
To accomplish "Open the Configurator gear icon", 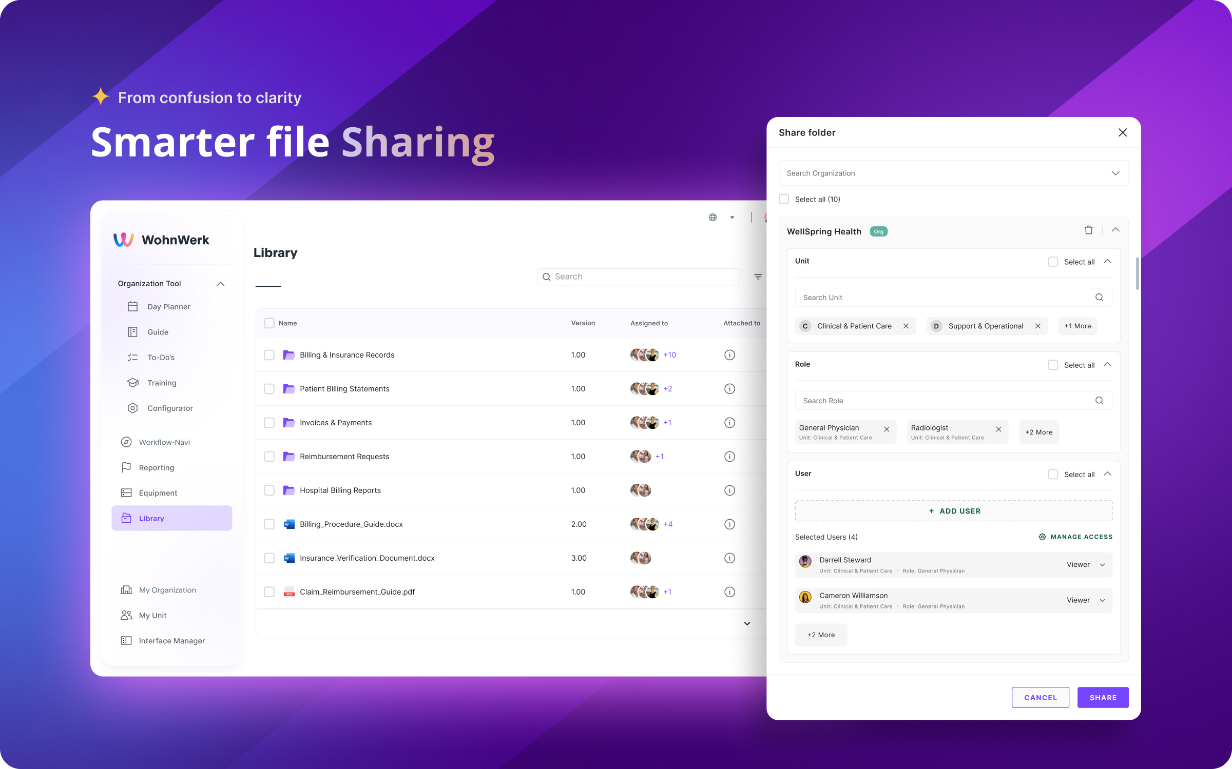I will click(132, 408).
